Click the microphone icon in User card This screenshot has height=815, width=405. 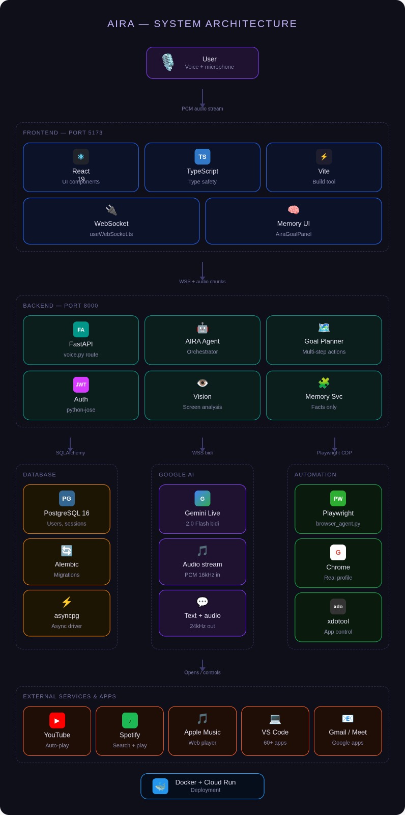click(x=168, y=63)
